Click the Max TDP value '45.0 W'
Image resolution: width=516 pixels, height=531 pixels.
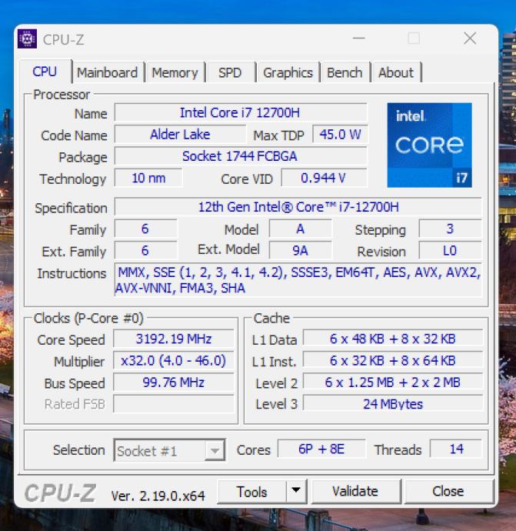point(340,135)
